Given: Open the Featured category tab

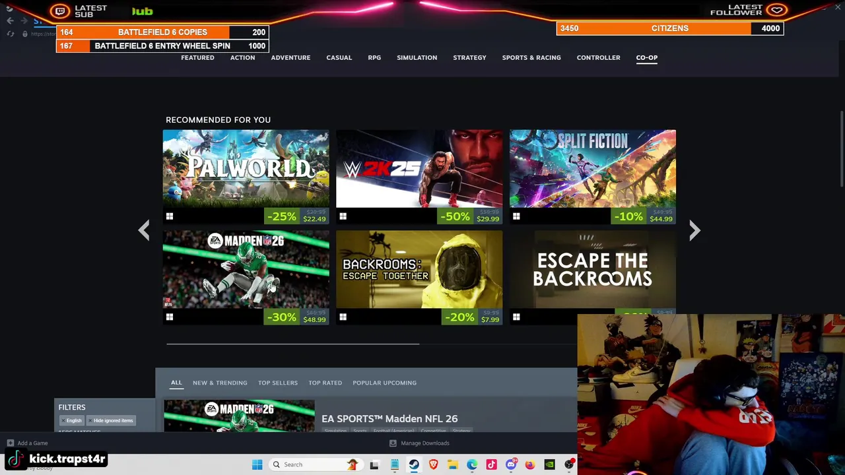Looking at the screenshot, I should [197, 57].
